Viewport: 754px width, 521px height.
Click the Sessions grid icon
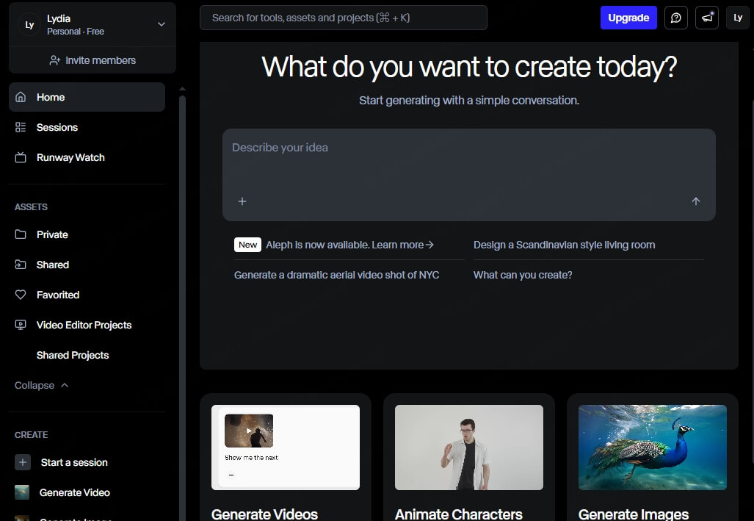point(21,127)
